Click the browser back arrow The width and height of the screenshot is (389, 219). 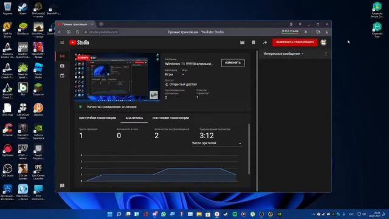tap(60, 32)
